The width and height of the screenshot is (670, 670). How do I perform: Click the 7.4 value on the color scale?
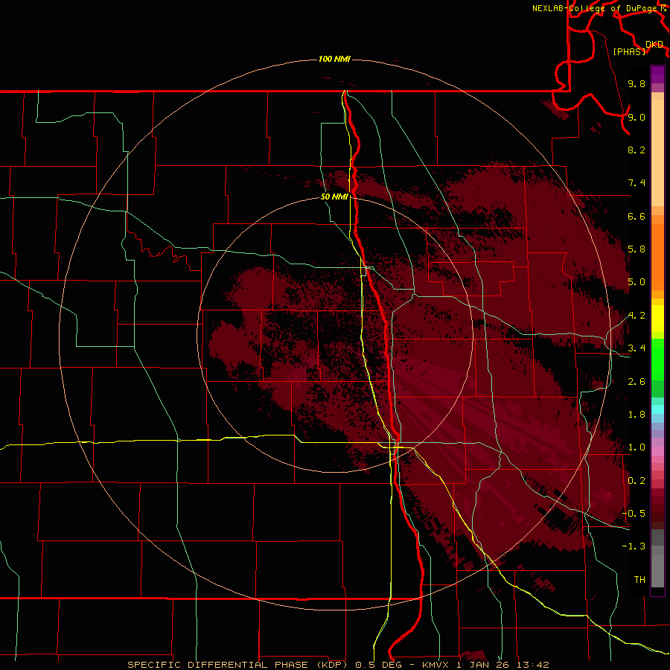click(x=636, y=183)
